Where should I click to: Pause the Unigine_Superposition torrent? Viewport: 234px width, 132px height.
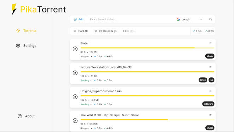tap(75, 97)
